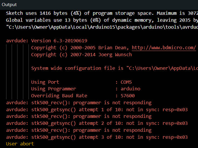Click the 'Using Programmer' label
This screenshot has height=148, width=198.
click(53, 89)
